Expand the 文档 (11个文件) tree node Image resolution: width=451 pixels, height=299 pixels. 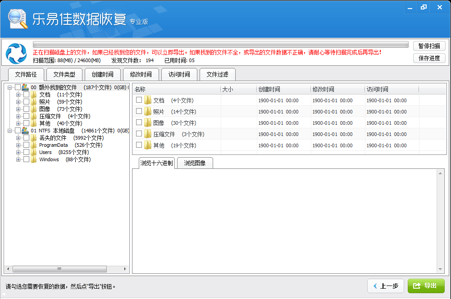point(18,95)
